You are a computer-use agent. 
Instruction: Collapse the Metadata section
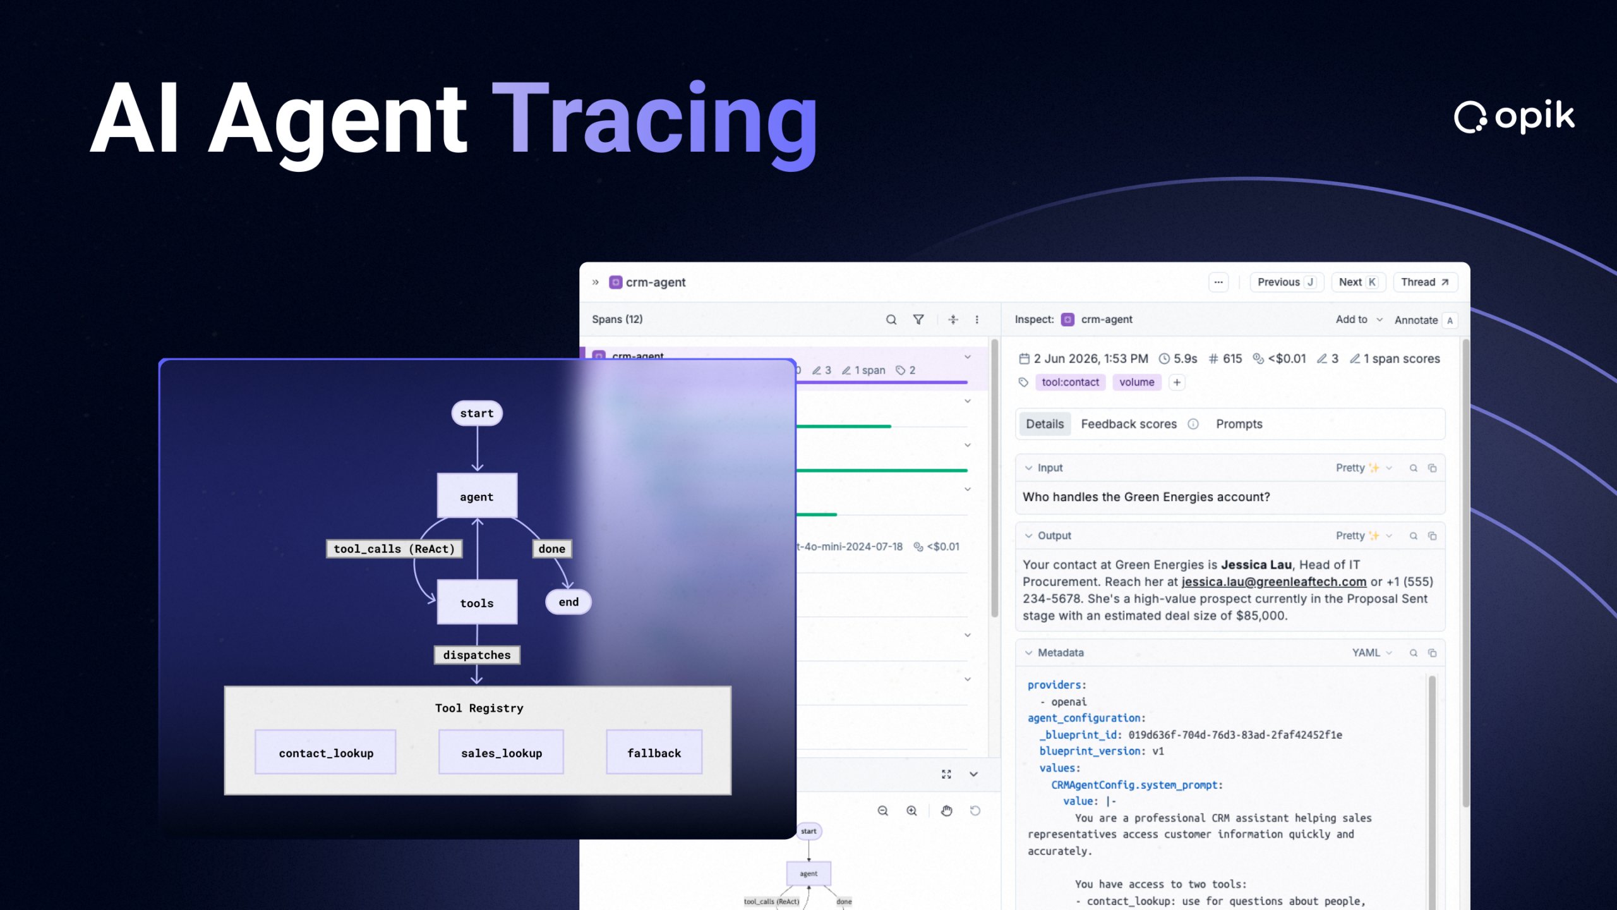(x=1029, y=653)
